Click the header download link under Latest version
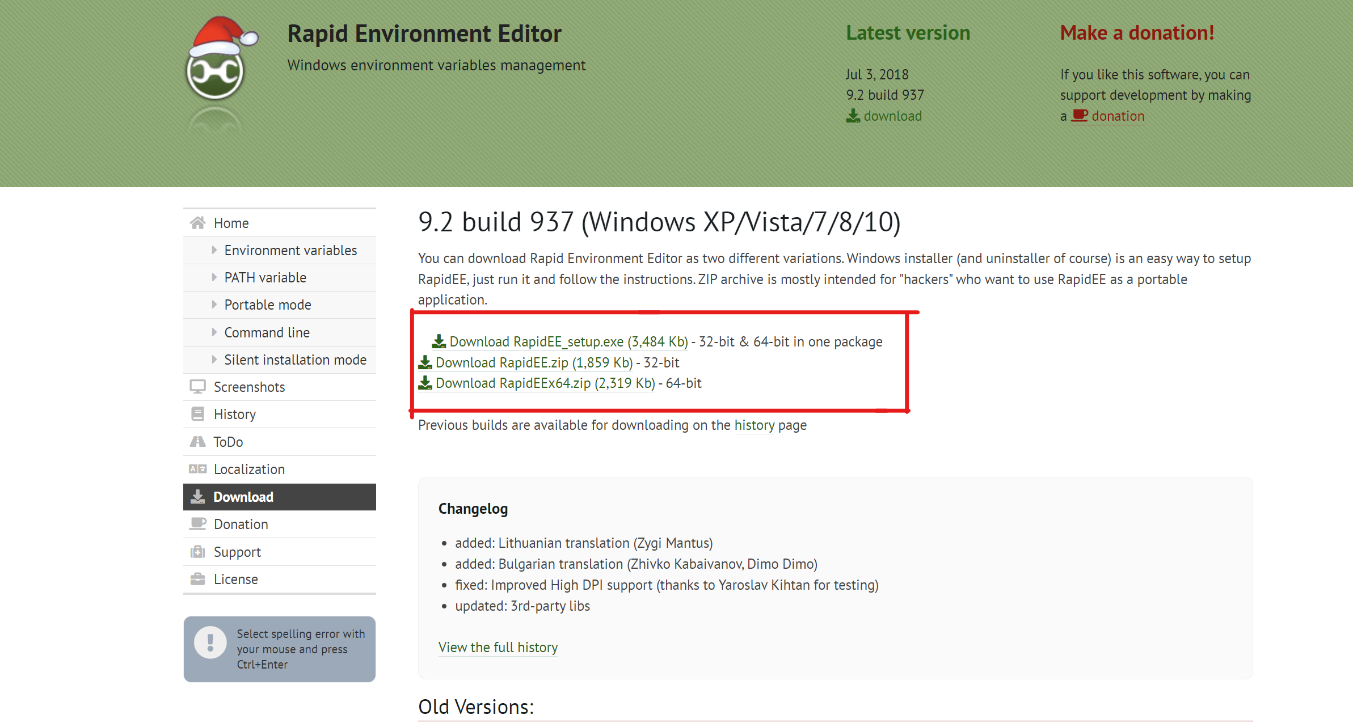Viewport: 1353px width, 723px height. click(x=892, y=116)
